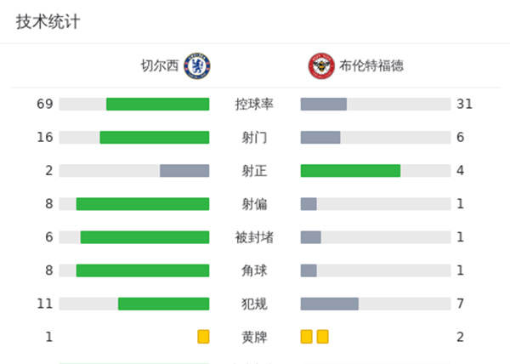Click Chelsea's possession value 69

click(x=45, y=104)
